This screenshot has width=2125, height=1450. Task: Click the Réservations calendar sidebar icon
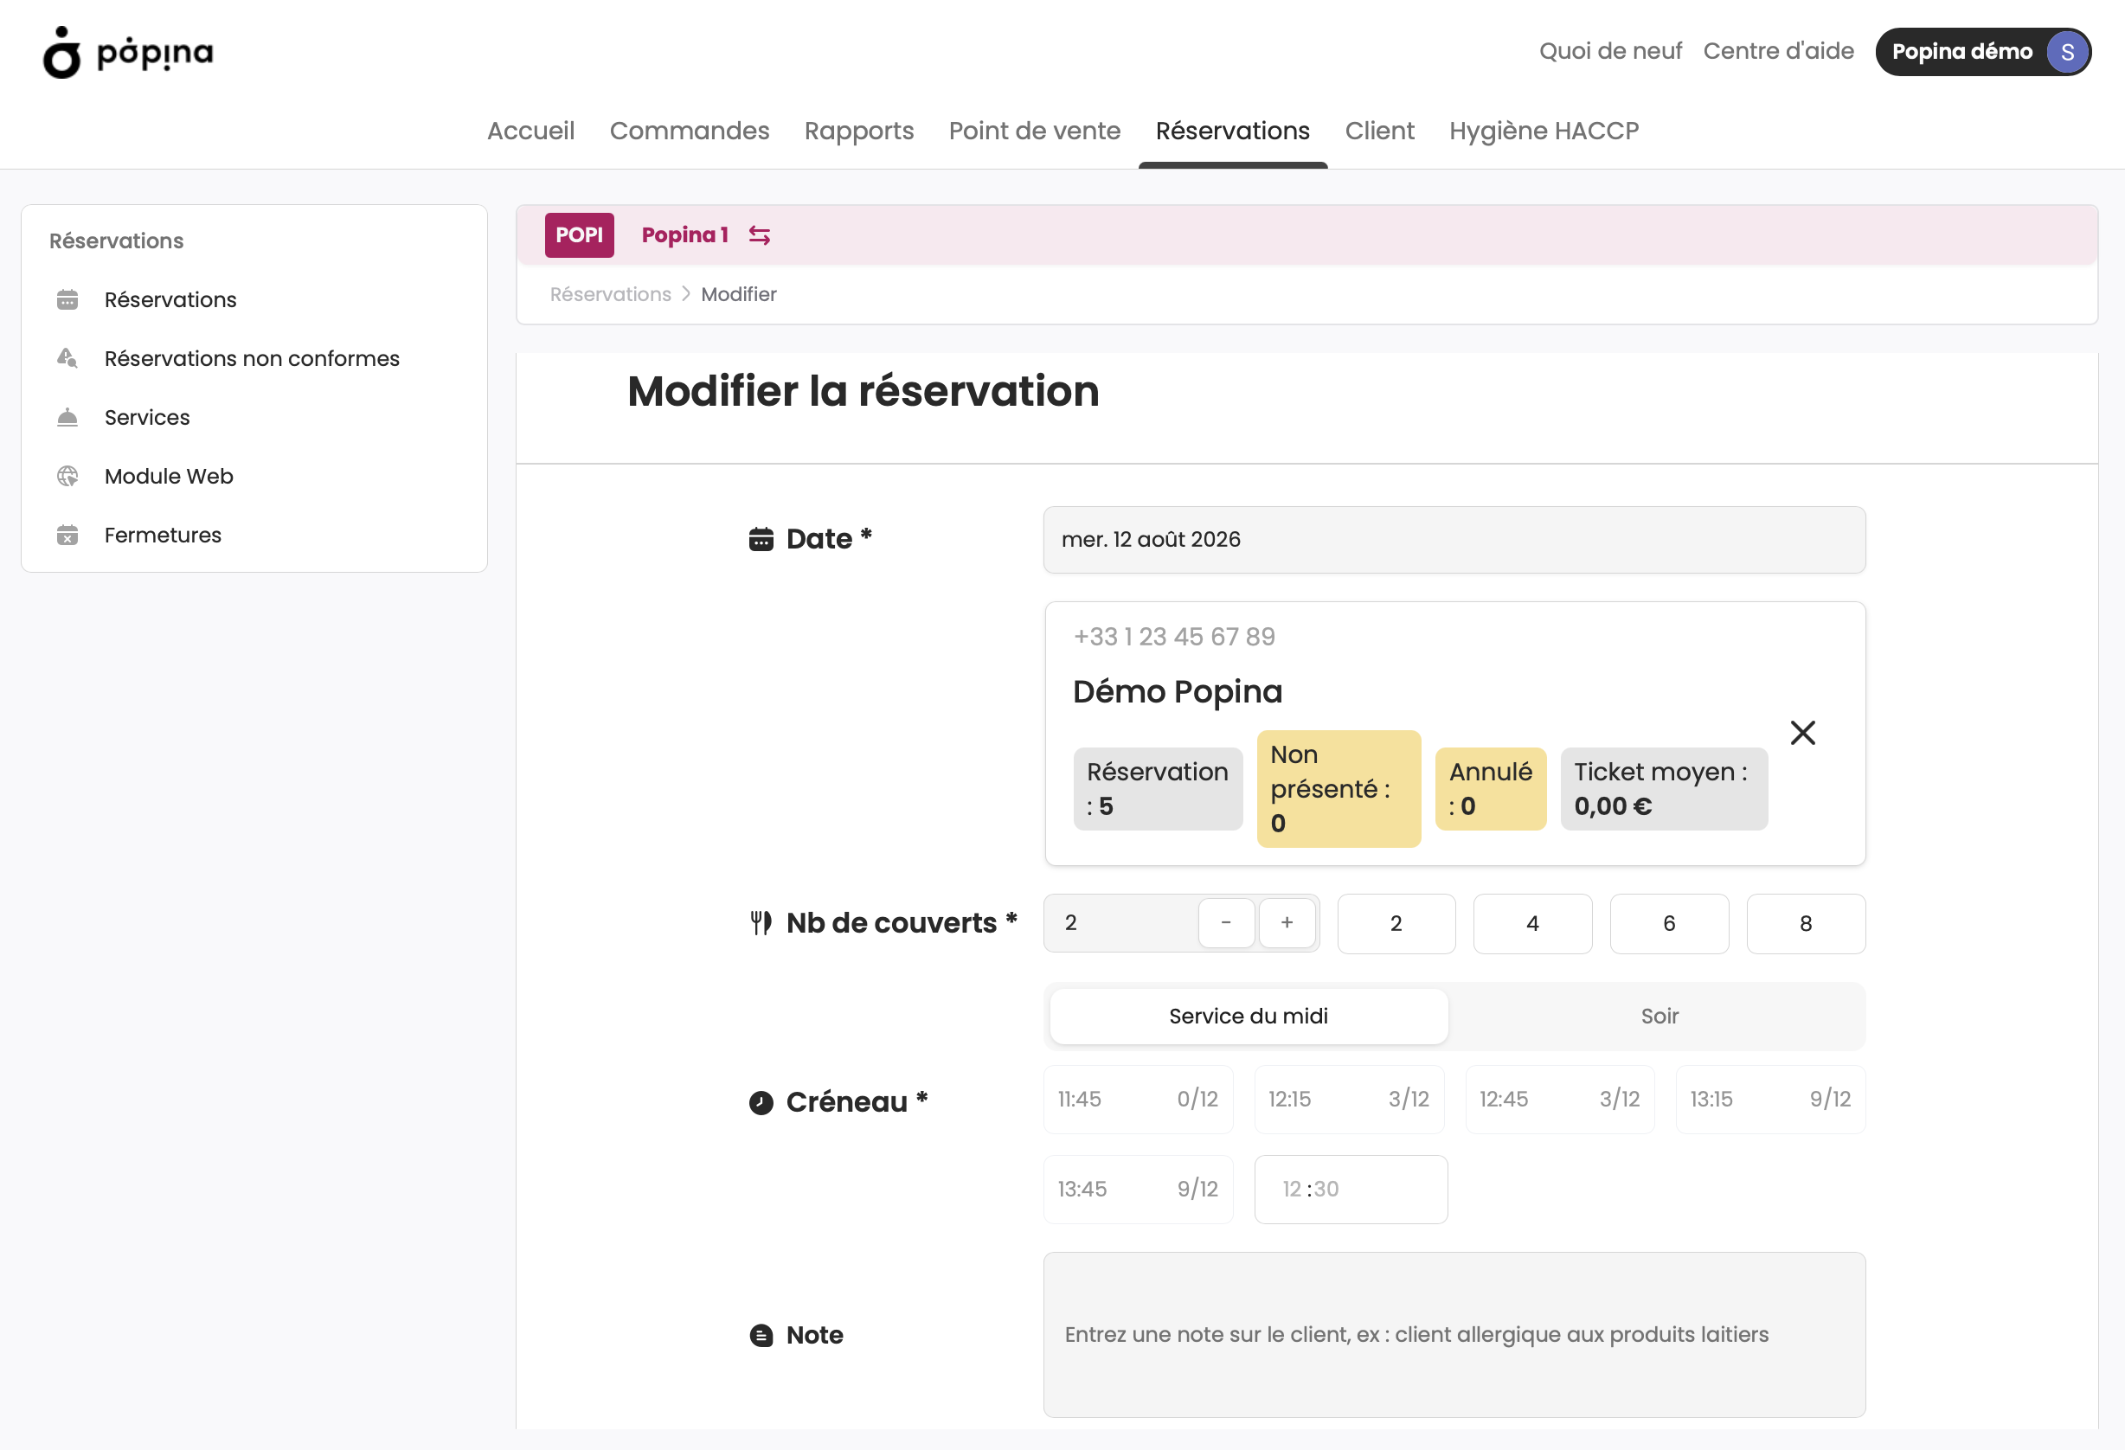click(x=67, y=300)
